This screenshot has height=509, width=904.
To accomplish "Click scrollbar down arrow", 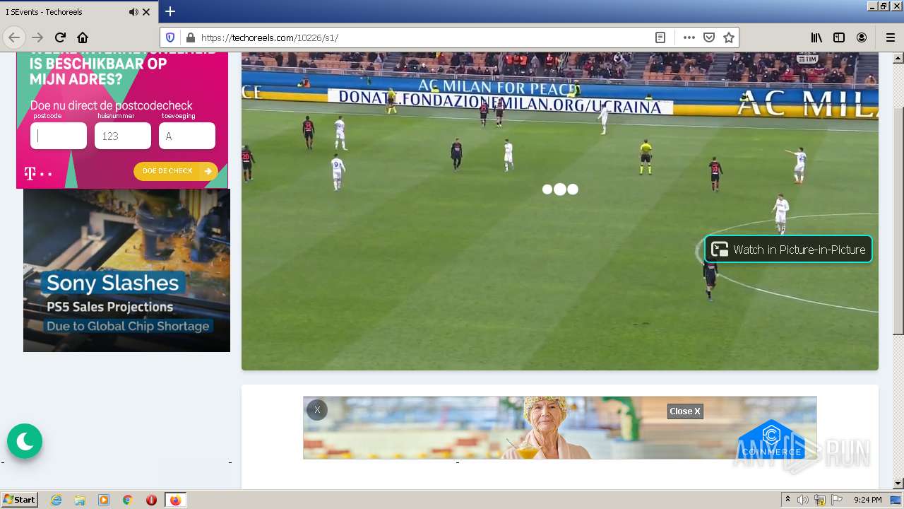I will click(x=898, y=484).
